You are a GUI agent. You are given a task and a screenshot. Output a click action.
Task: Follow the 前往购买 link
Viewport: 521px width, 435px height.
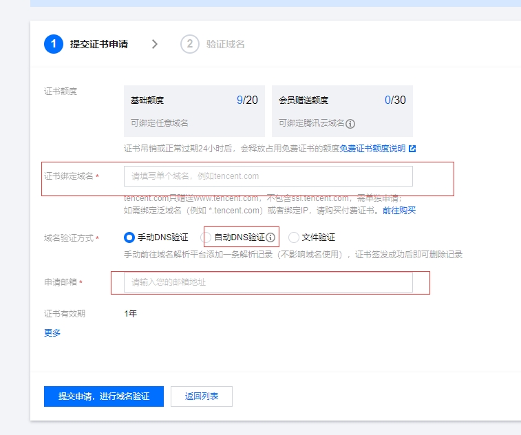tap(399, 211)
